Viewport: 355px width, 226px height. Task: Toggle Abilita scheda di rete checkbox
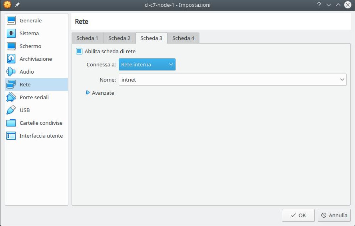click(x=79, y=51)
